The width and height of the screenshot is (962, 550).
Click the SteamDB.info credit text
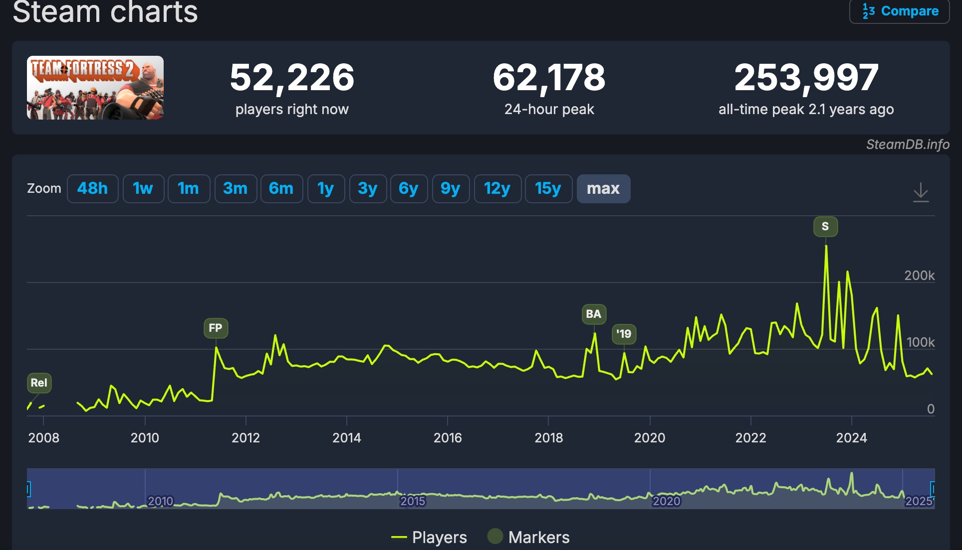pyautogui.click(x=908, y=144)
